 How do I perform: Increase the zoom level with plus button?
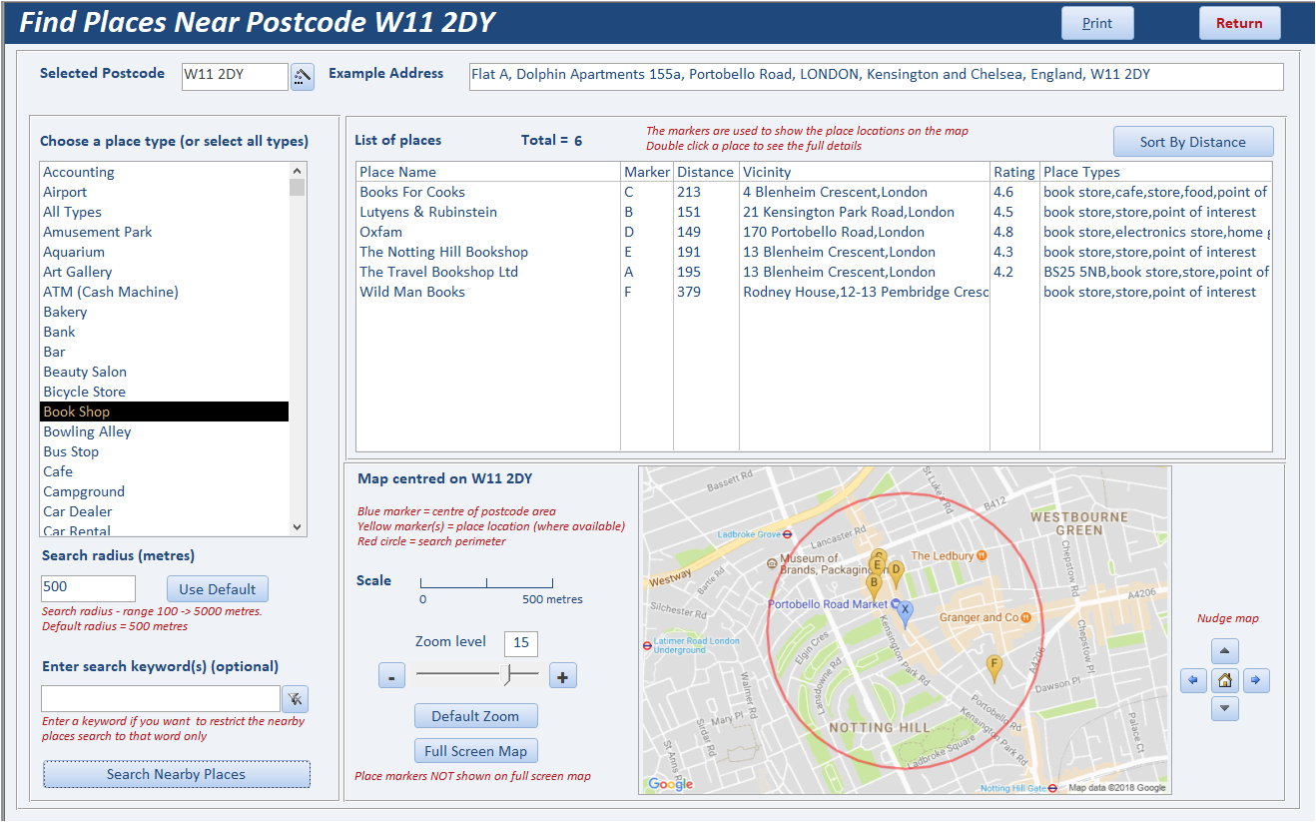[x=563, y=677]
